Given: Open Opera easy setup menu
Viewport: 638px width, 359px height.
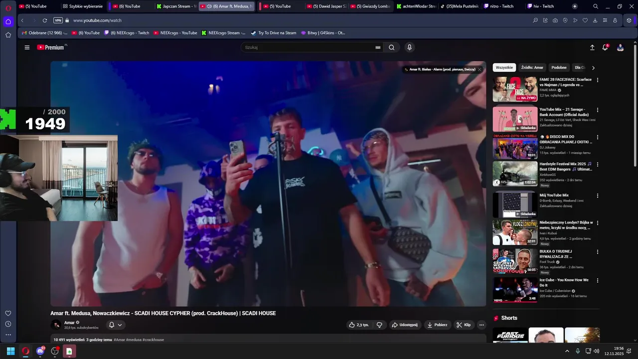Looking at the screenshot, I should pos(605,20).
